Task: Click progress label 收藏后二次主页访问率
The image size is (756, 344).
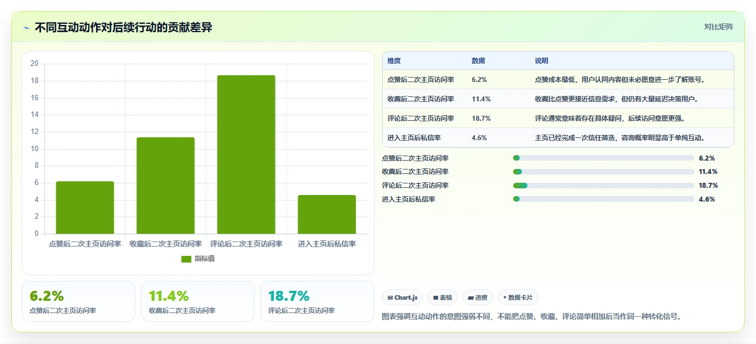Action: (x=415, y=172)
